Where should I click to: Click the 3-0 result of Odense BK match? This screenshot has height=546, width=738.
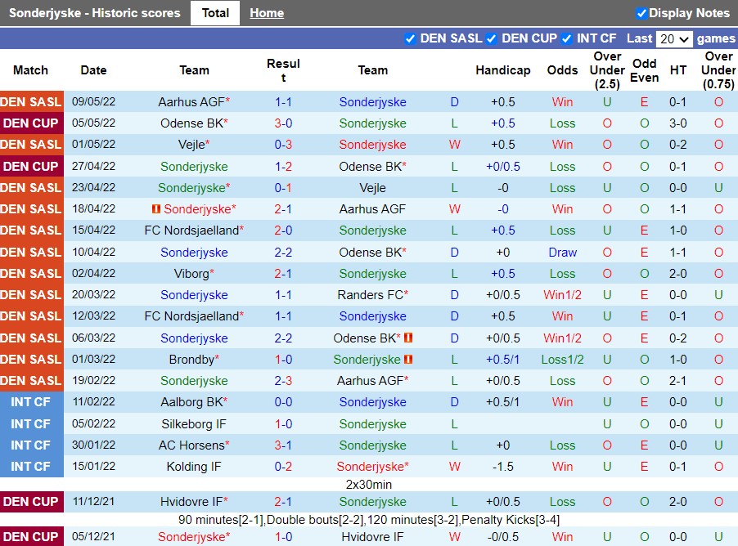283,123
